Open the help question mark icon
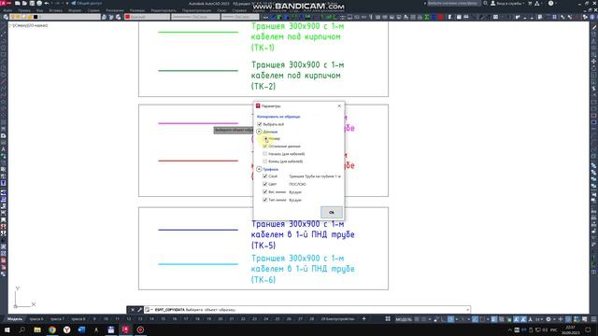The image size is (598, 336). click(x=550, y=3)
